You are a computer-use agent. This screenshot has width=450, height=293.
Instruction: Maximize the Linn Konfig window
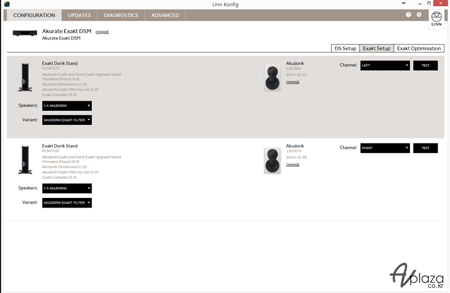pyautogui.click(x=429, y=3)
